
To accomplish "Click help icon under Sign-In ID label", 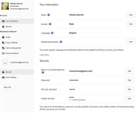I will coord(43,72).
